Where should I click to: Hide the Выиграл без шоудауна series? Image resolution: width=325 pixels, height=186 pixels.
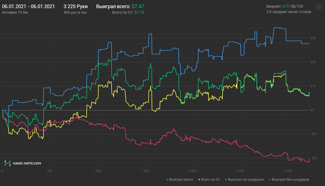(290, 179)
